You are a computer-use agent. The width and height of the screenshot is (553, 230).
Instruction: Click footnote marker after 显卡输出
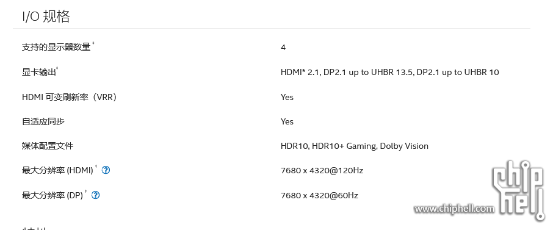[57, 68]
